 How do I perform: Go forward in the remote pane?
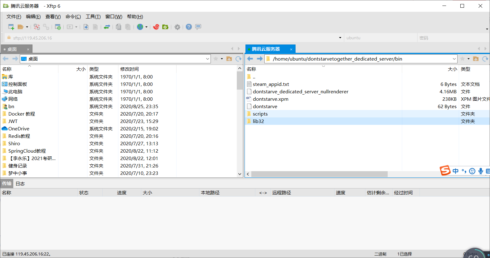tap(260, 59)
